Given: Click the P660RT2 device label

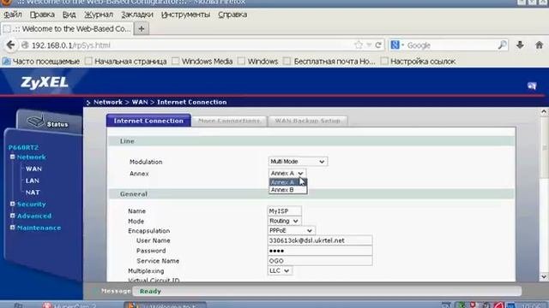Looking at the screenshot, I should 23,147.
